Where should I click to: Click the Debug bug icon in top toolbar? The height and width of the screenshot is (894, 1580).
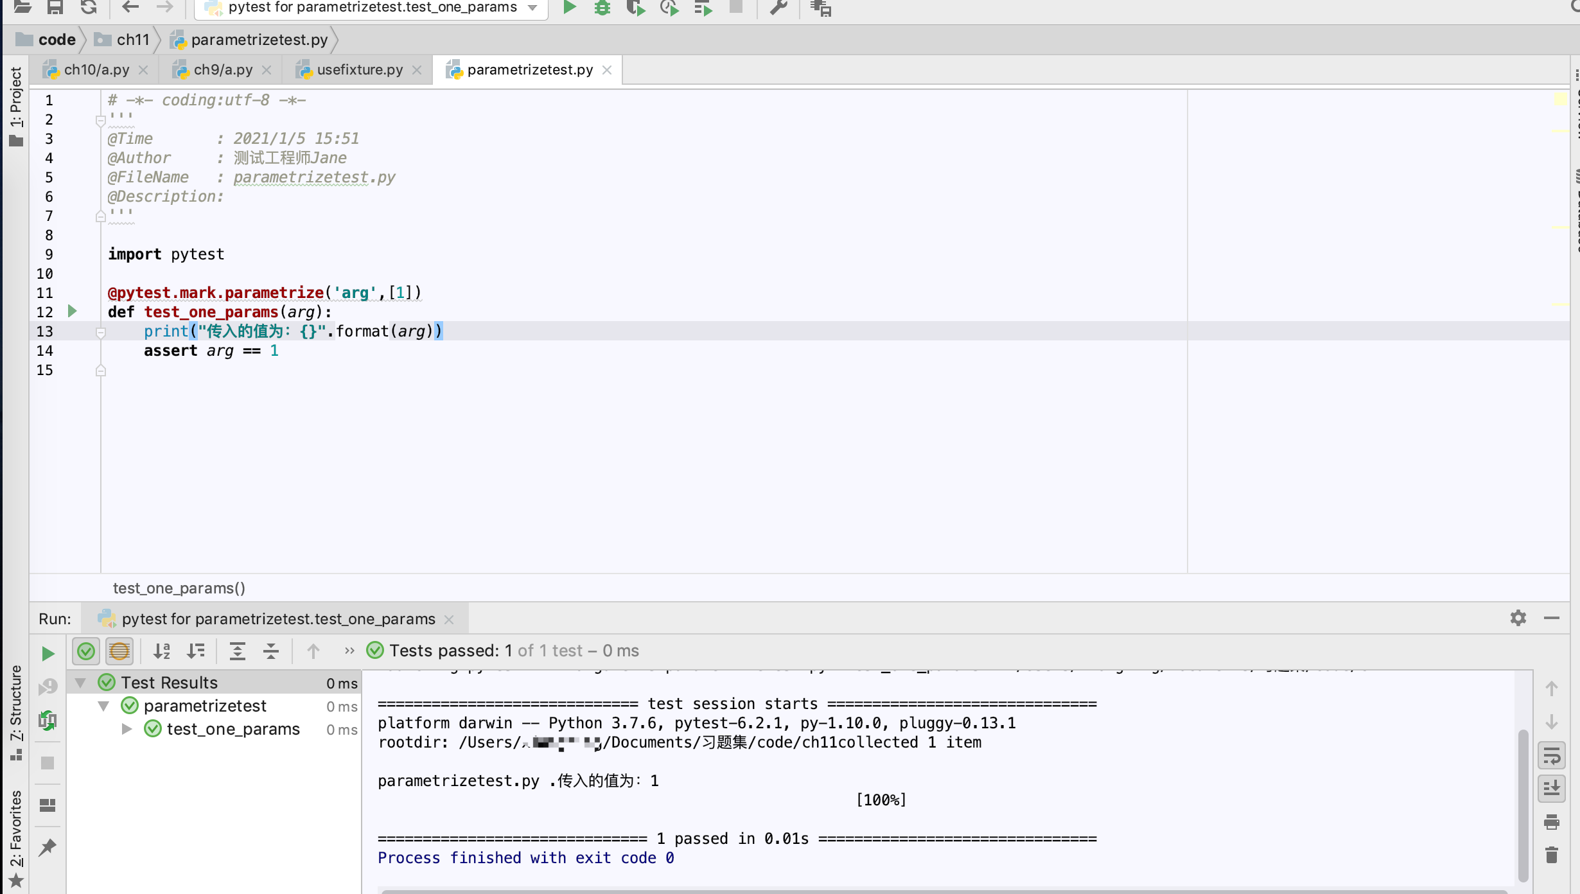(602, 8)
